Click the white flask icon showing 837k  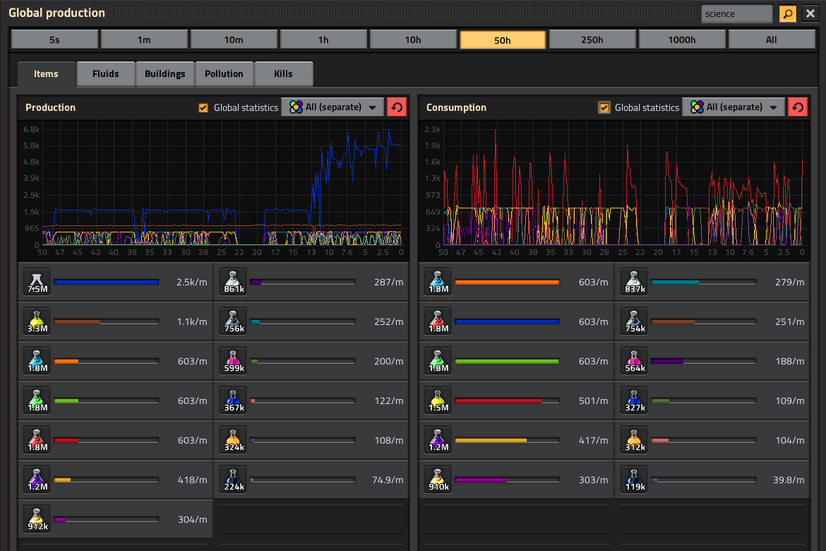click(635, 282)
